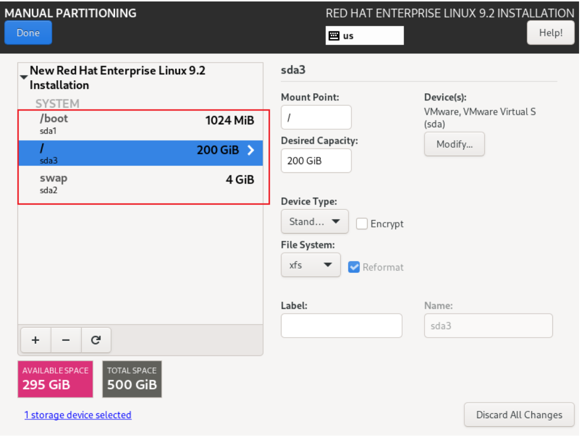Click the Name field showing sda3
581x440 pixels.
coord(488,326)
